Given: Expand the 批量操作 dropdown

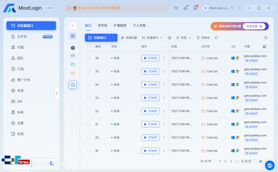Looking at the screenshot, I should click(x=152, y=38).
